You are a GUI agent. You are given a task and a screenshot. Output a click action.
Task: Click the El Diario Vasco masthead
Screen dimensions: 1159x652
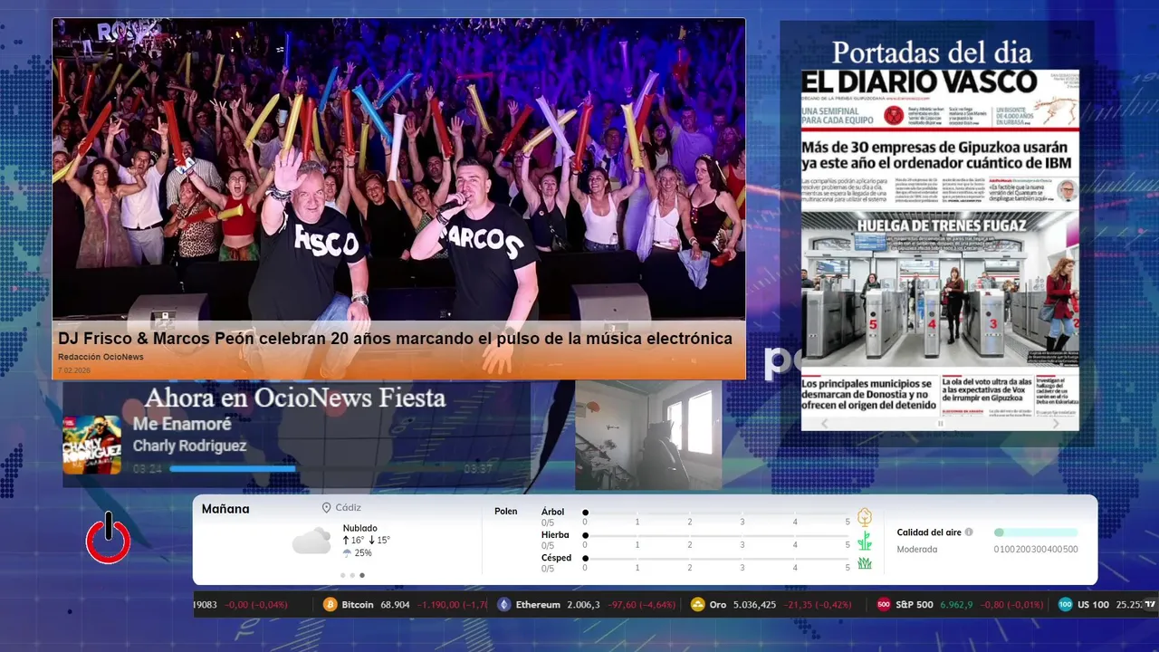click(x=919, y=81)
